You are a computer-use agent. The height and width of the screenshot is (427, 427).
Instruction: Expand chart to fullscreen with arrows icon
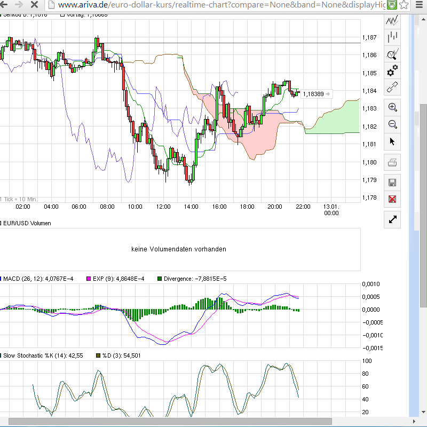pos(392,219)
